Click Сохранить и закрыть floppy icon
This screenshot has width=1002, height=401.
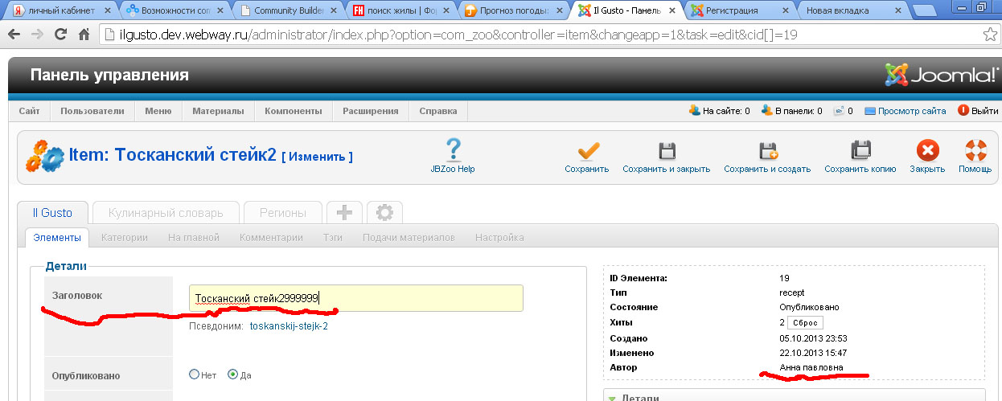666,151
